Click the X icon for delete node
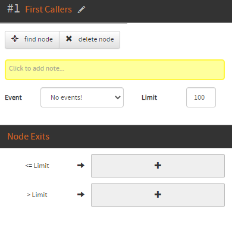The image size is (232, 225). [69, 39]
